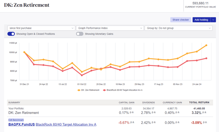Toggle the Showing Monetary Gains switch
The width and height of the screenshot is (219, 132).
80,34
